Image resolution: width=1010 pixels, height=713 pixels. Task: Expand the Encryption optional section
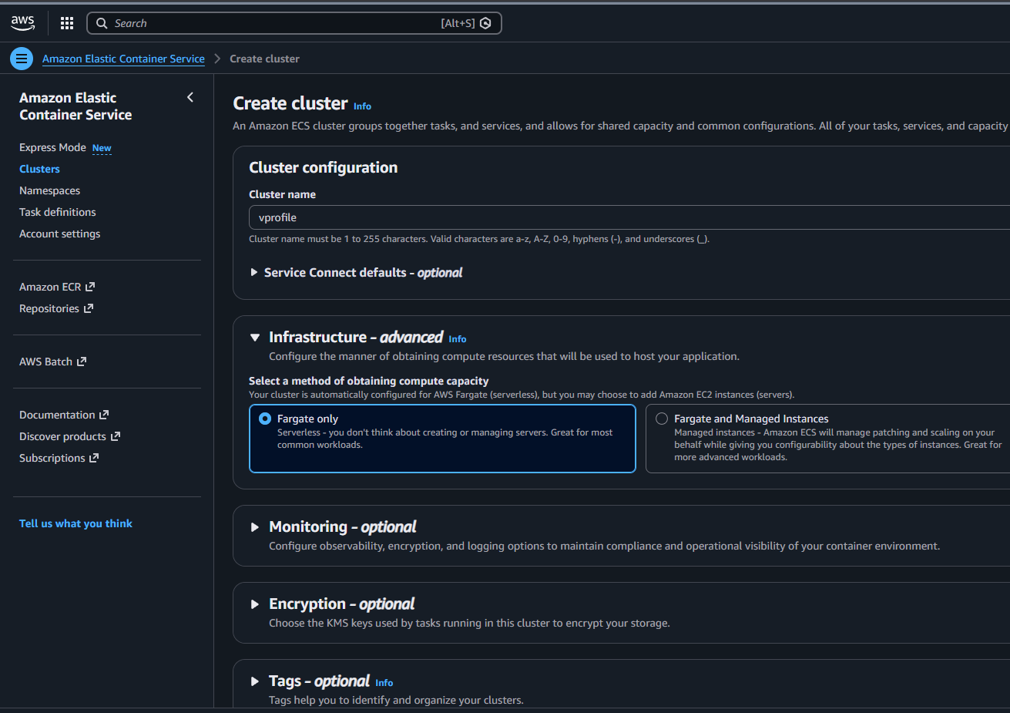255,604
